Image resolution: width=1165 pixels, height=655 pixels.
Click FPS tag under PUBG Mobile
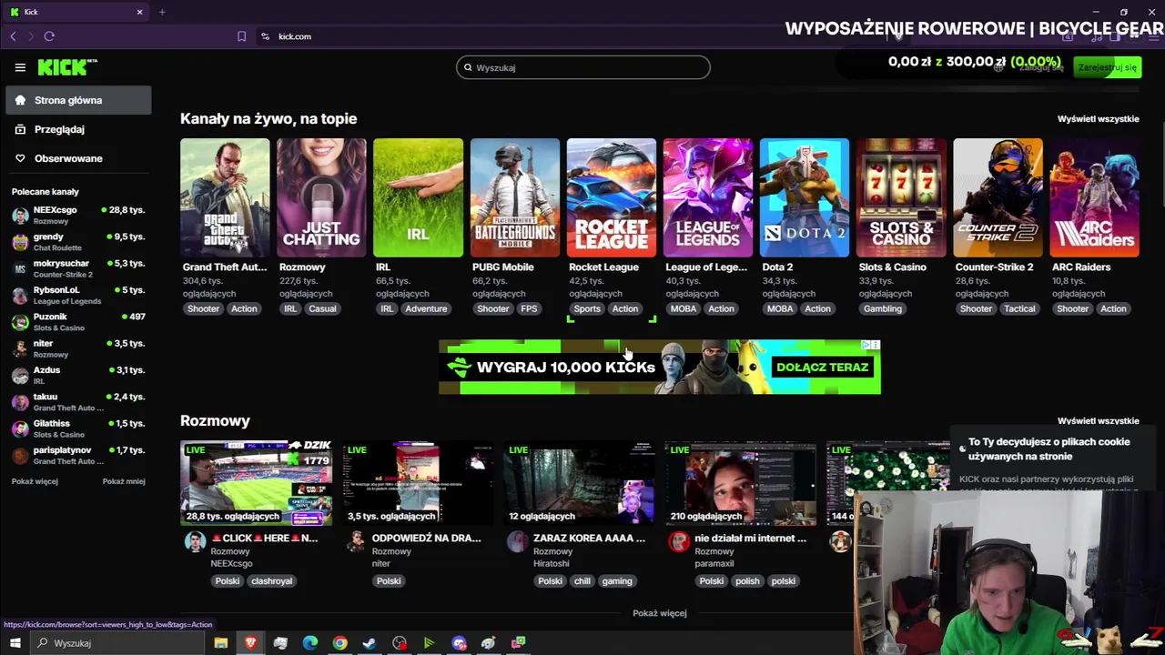[529, 309]
